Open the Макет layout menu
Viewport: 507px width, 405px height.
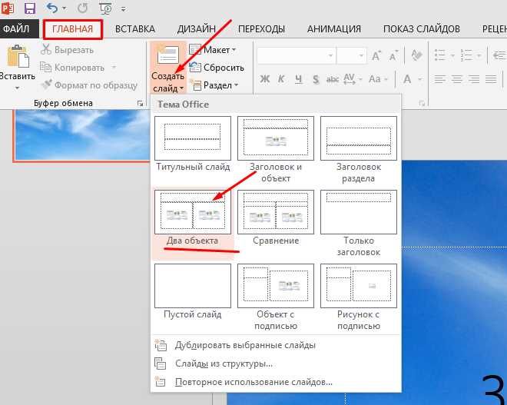click(x=213, y=50)
